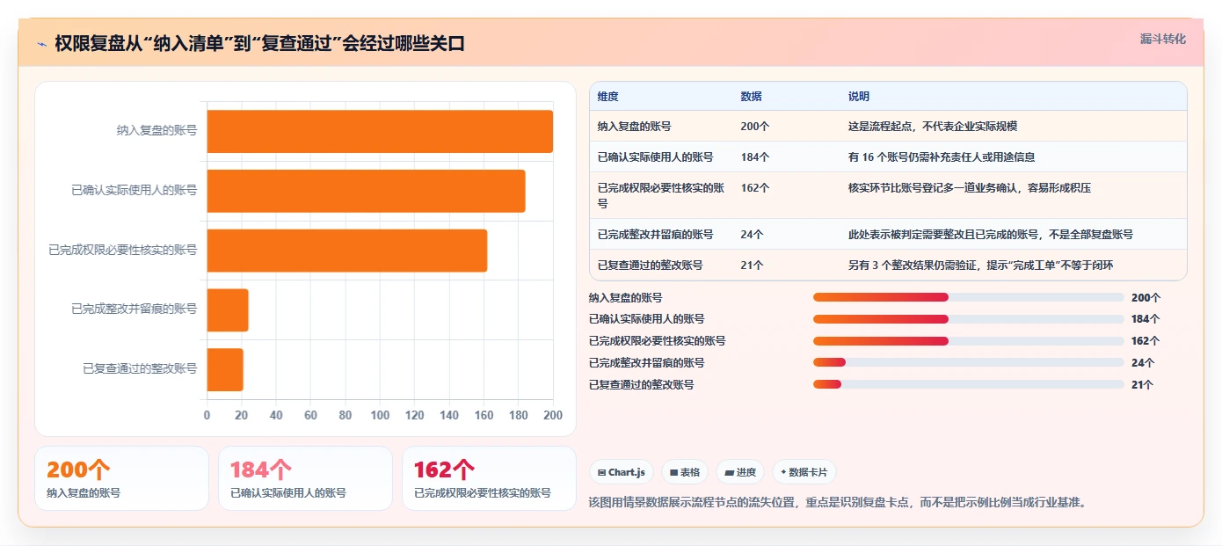The height and width of the screenshot is (546, 1222).
Task: Click the progress bar for 已完成权限必要性核实的账号
Action: pyautogui.click(x=969, y=341)
